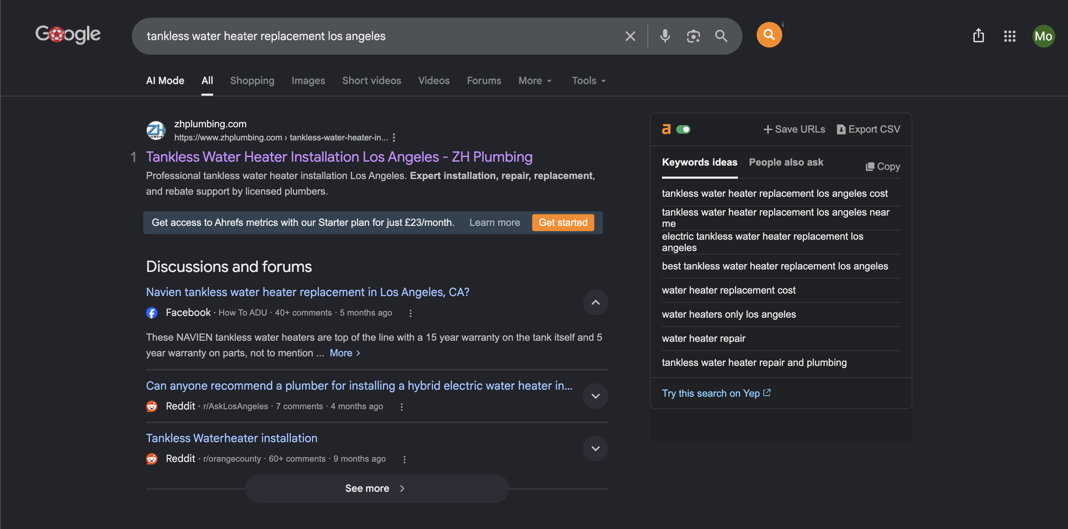Open three-dot menu on Facebook discussion
The width and height of the screenshot is (1068, 529).
pyautogui.click(x=411, y=313)
